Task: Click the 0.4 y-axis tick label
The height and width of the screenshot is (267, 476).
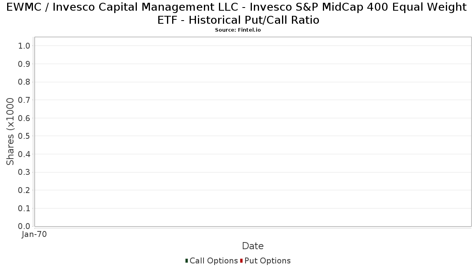Action: point(24,154)
